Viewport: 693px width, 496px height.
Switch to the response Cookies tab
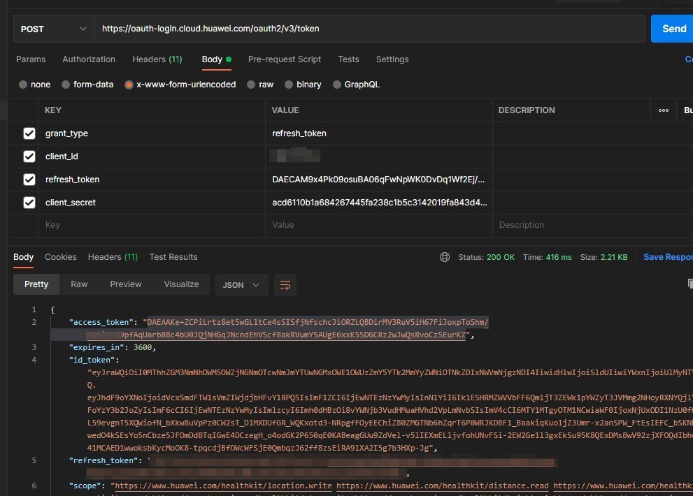tap(61, 257)
